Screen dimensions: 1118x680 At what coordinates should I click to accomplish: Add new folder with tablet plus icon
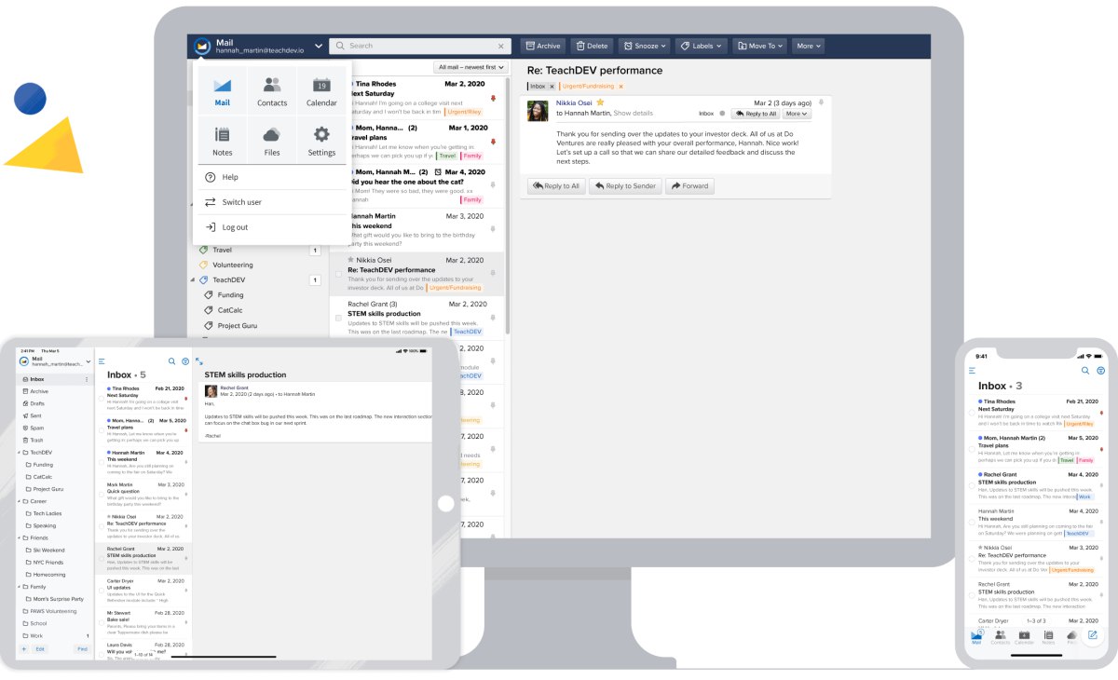24,648
